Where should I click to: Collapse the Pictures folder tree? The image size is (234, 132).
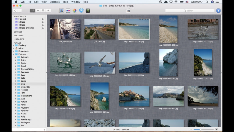click(13, 54)
